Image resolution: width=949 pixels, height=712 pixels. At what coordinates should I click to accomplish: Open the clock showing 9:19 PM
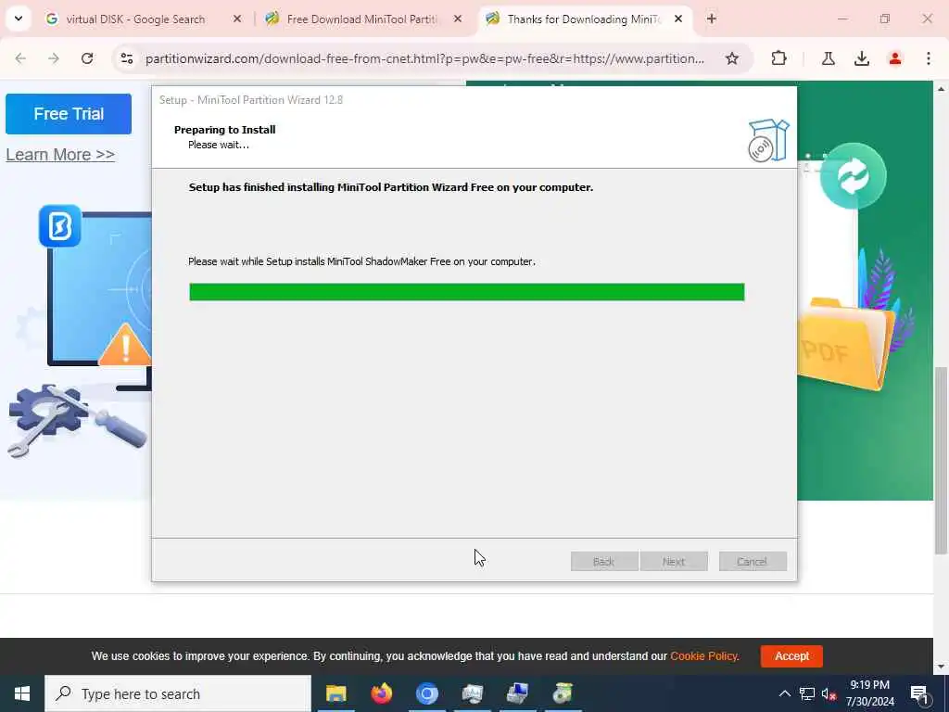(x=869, y=693)
